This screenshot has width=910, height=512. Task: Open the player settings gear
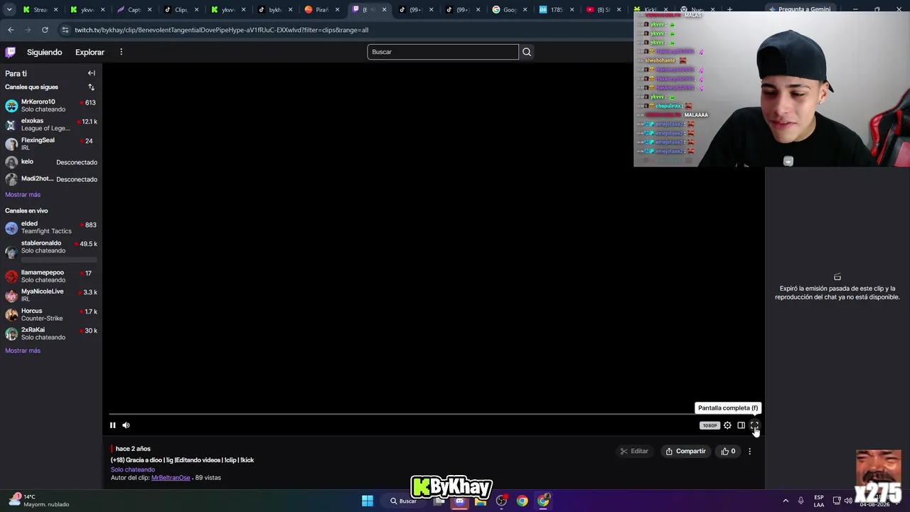(727, 425)
